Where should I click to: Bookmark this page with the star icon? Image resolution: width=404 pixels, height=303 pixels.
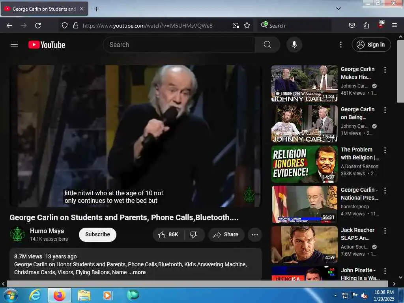pyautogui.click(x=247, y=26)
